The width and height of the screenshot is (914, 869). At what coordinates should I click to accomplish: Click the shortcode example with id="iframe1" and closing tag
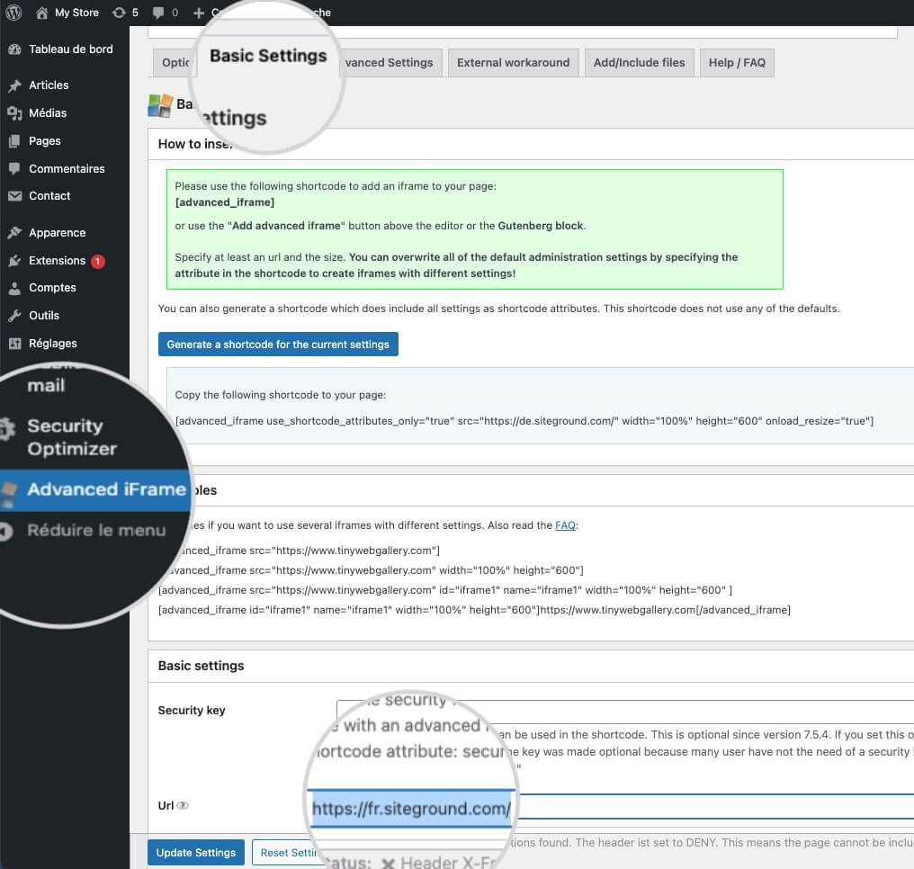point(474,610)
